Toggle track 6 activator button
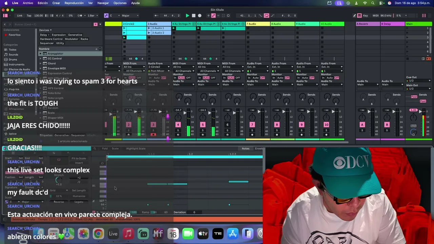 pyautogui.click(x=227, y=125)
